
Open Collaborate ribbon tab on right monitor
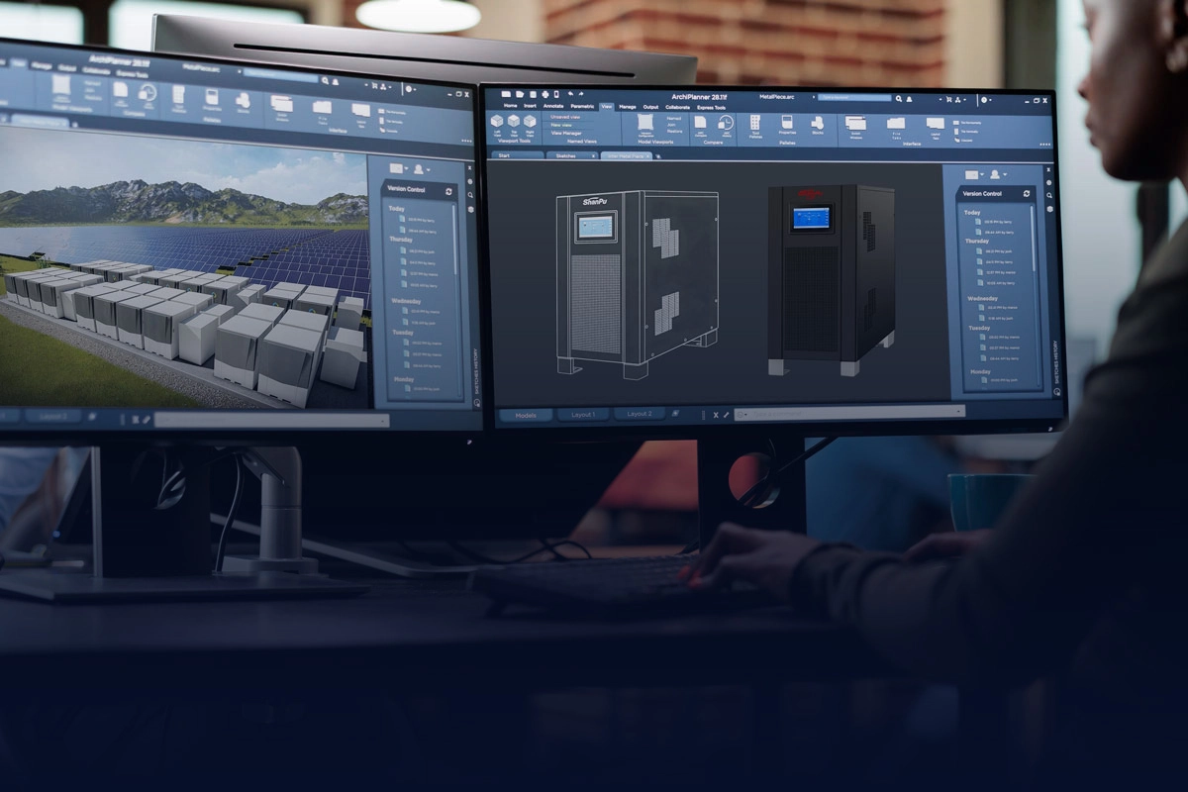(x=678, y=106)
